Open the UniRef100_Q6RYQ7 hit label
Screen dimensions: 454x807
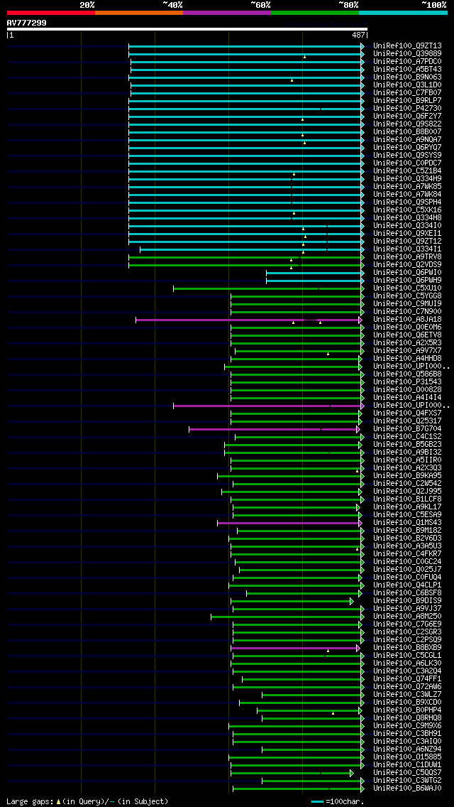[x=408, y=148]
